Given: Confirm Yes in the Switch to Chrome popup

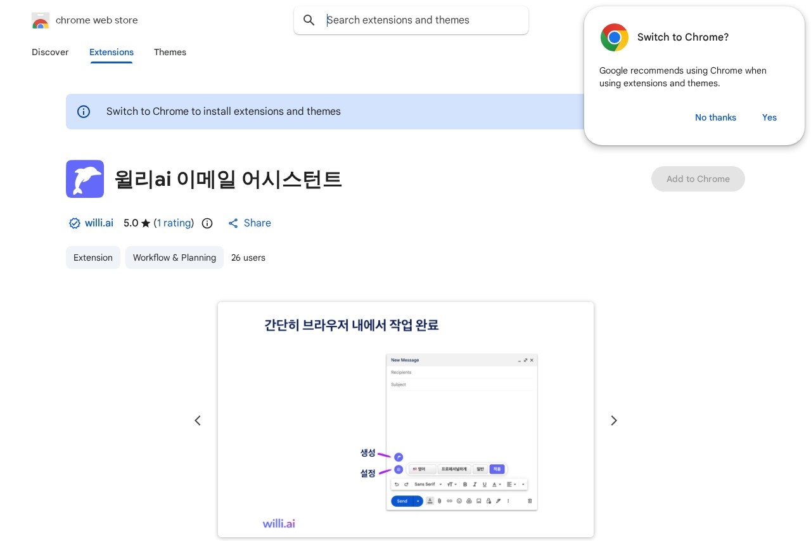Looking at the screenshot, I should (769, 117).
